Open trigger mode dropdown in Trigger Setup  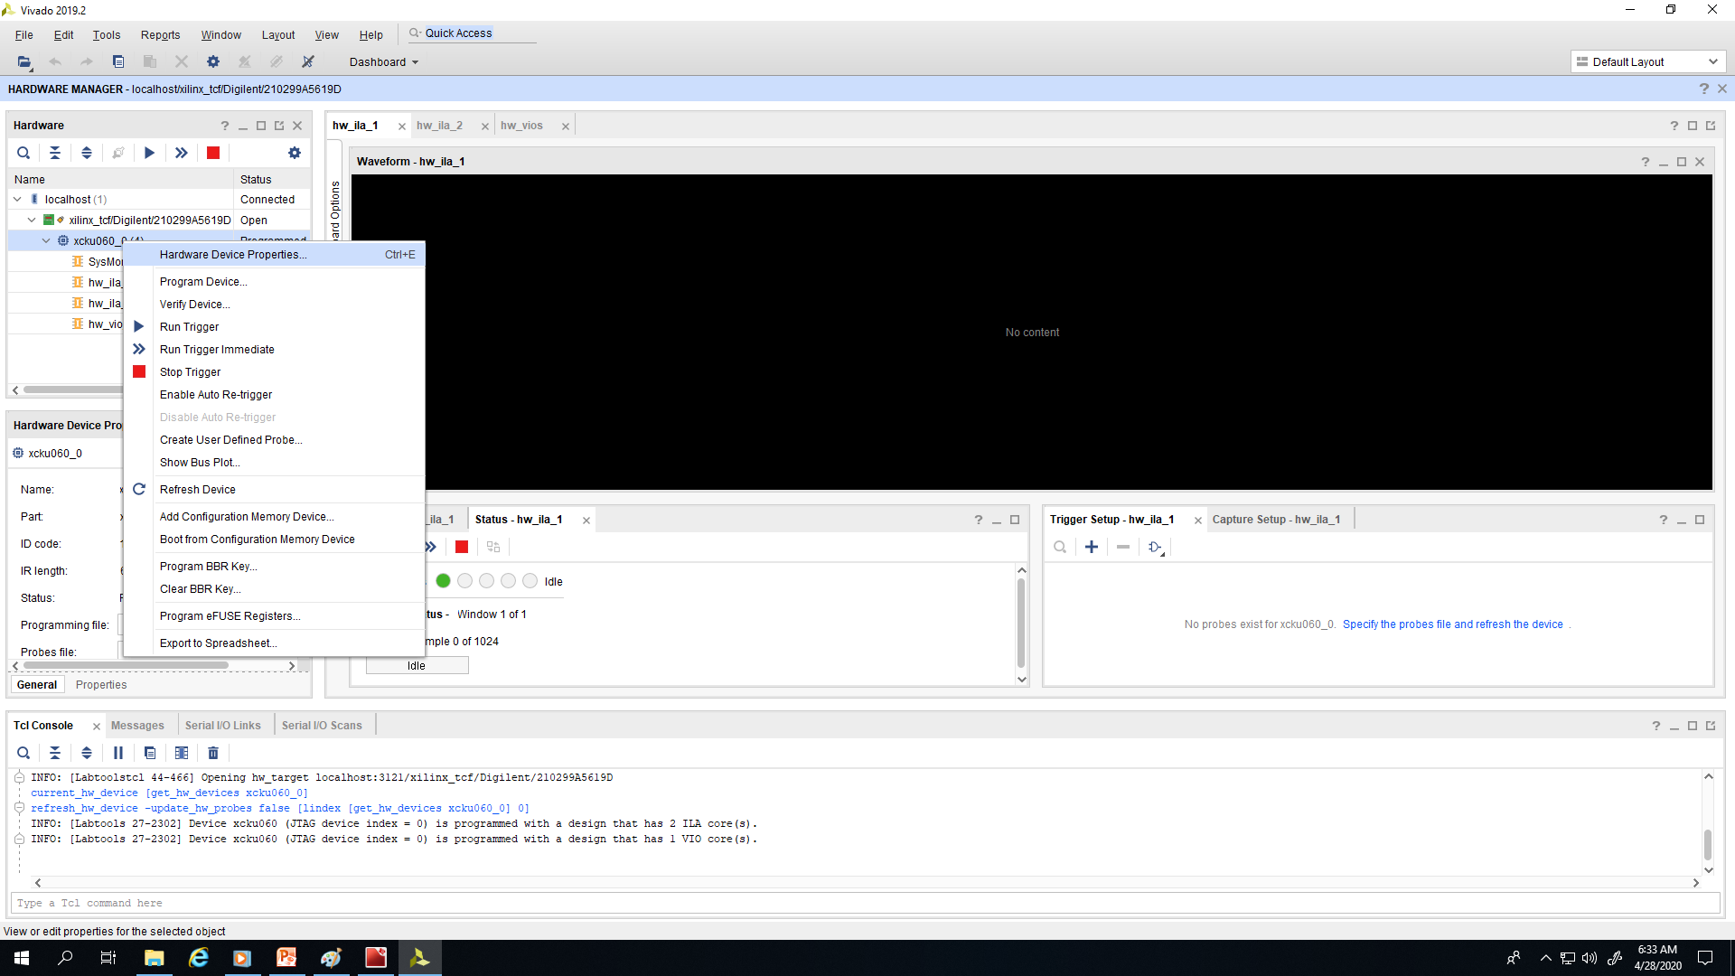point(1156,547)
